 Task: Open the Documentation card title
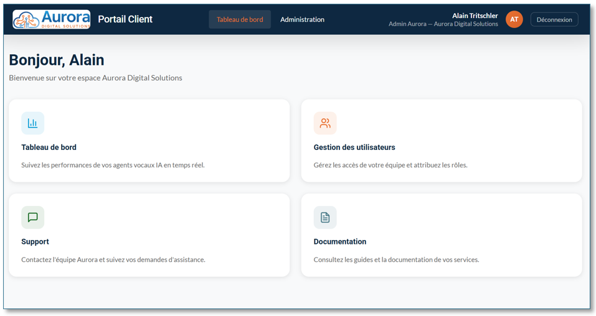point(340,241)
